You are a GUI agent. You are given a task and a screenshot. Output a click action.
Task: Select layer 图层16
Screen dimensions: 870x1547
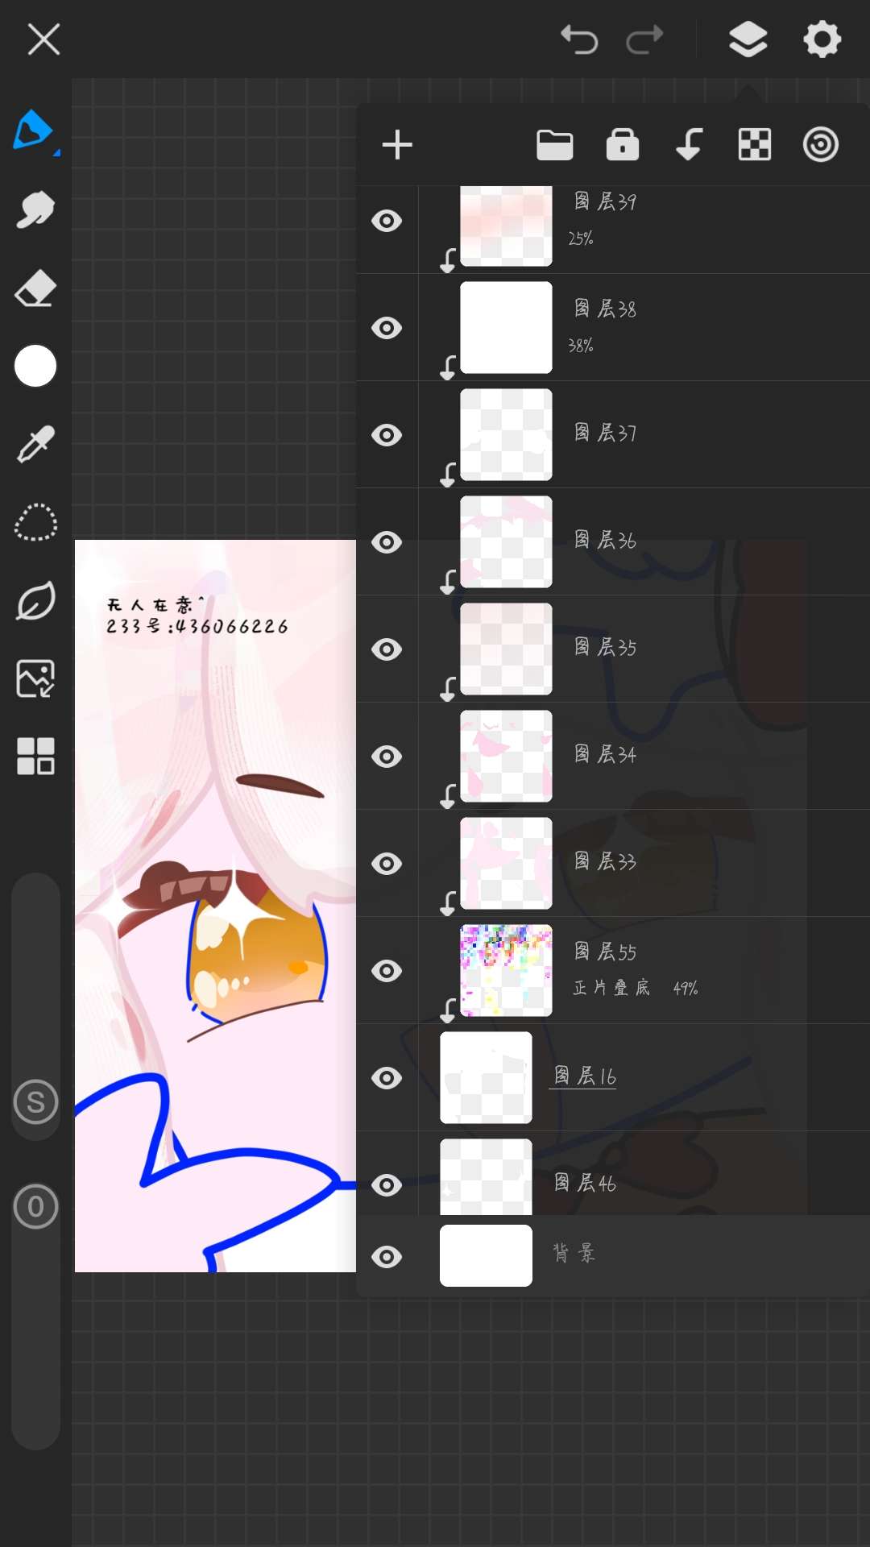(613, 1077)
